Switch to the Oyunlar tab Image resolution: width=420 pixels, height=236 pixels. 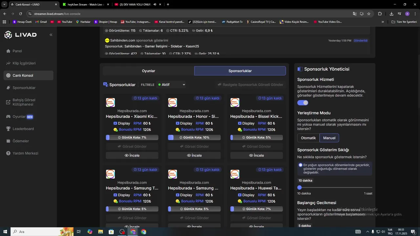(149, 71)
